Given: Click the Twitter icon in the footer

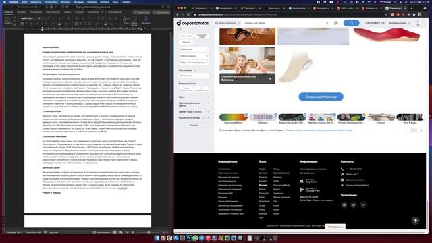Looking at the screenshot, I should pyautogui.click(x=354, y=205).
